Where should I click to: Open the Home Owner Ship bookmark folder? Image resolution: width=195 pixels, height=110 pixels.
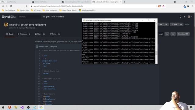(68, 10)
